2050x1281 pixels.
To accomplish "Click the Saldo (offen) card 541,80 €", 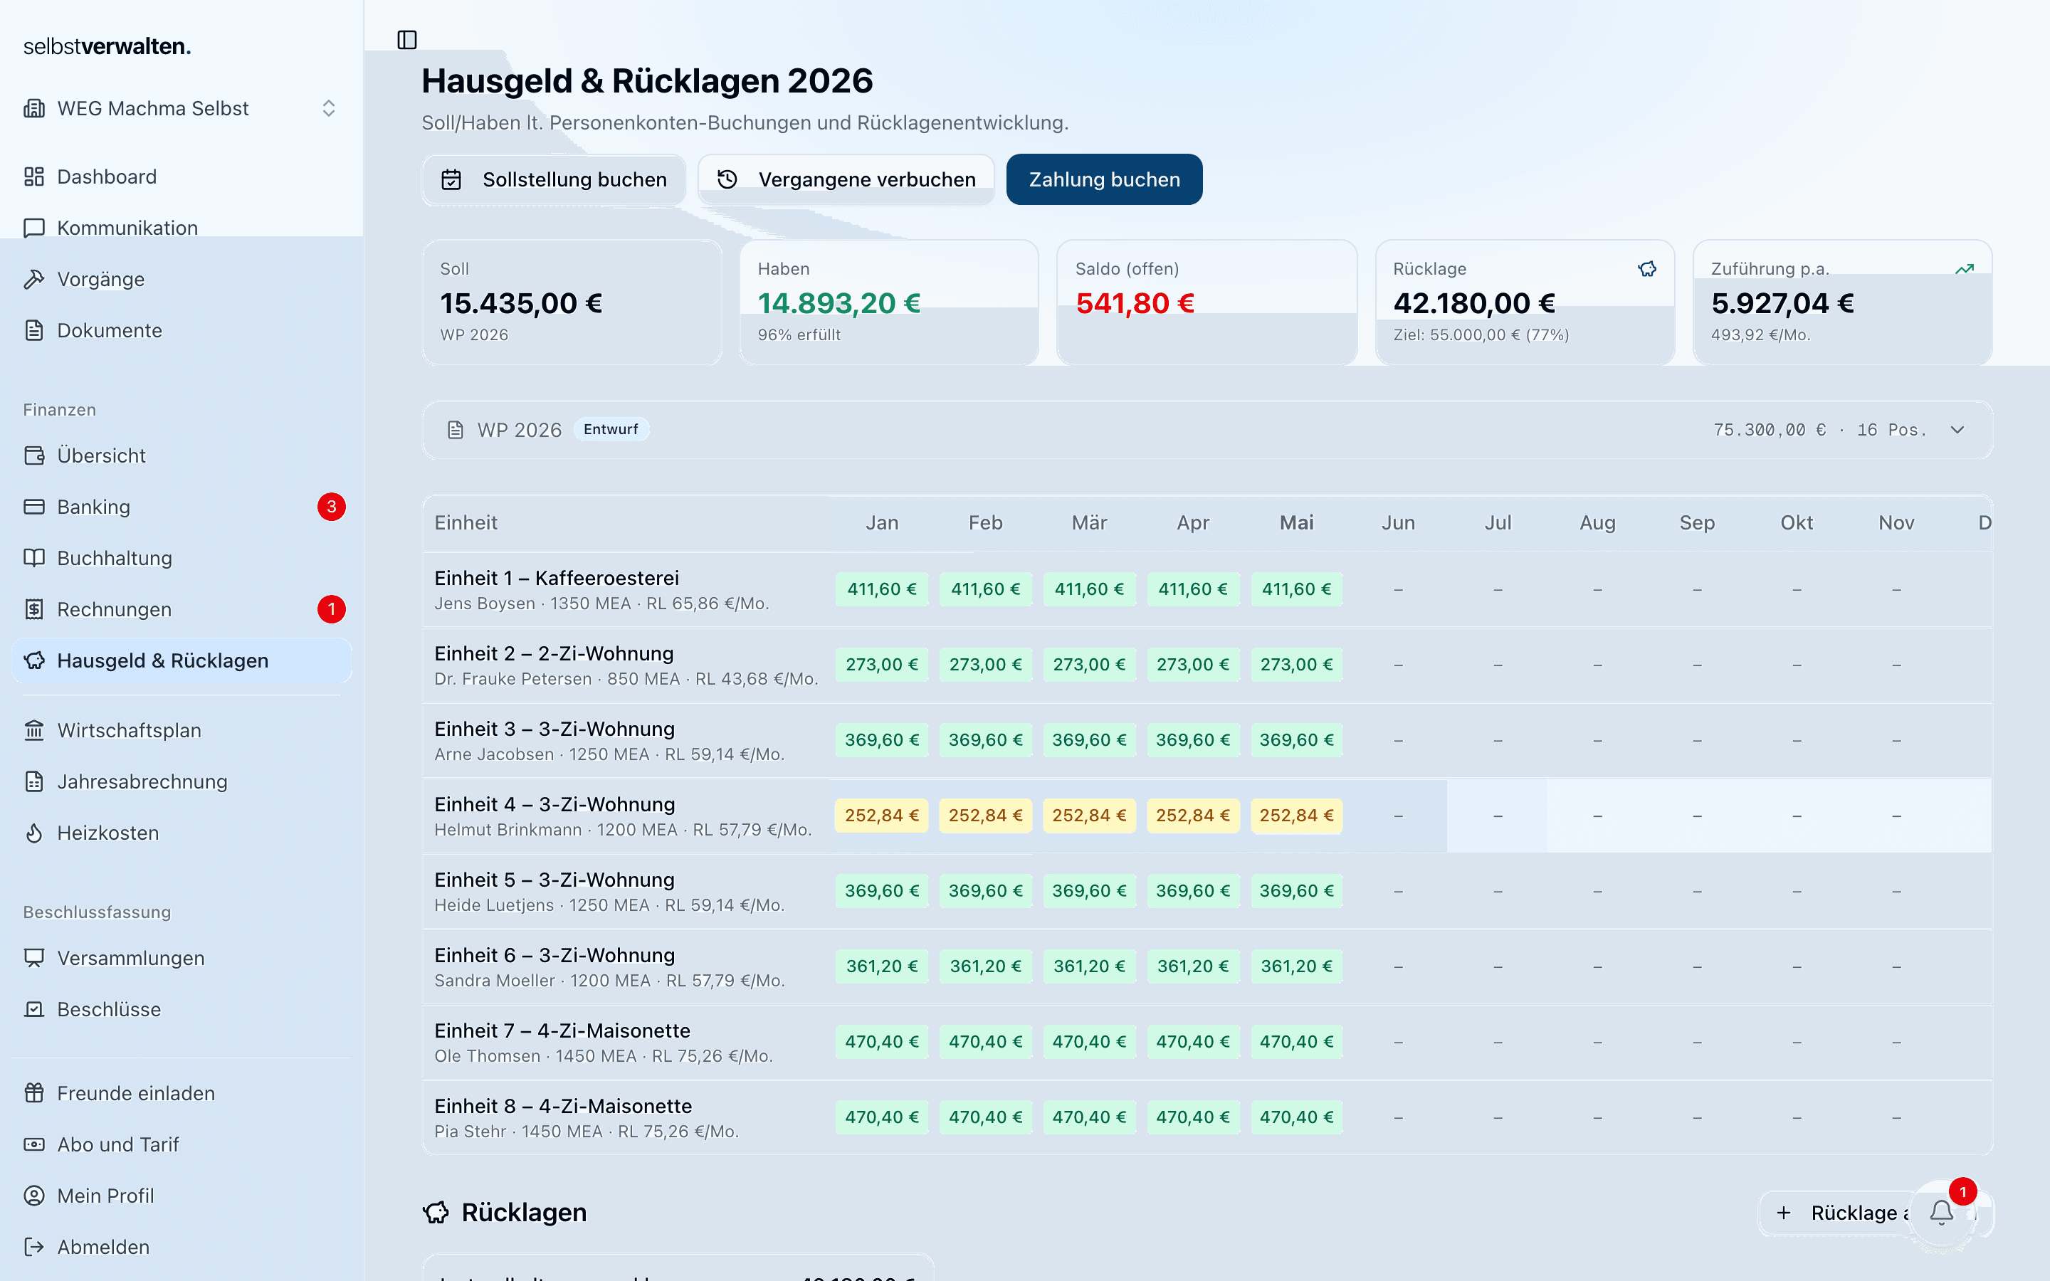I will (x=1207, y=302).
